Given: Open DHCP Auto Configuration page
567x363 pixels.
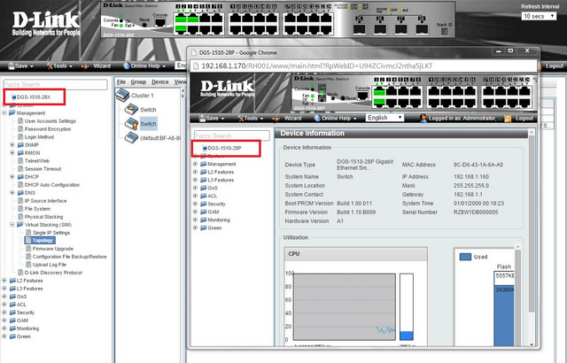Looking at the screenshot, I should coord(52,184).
